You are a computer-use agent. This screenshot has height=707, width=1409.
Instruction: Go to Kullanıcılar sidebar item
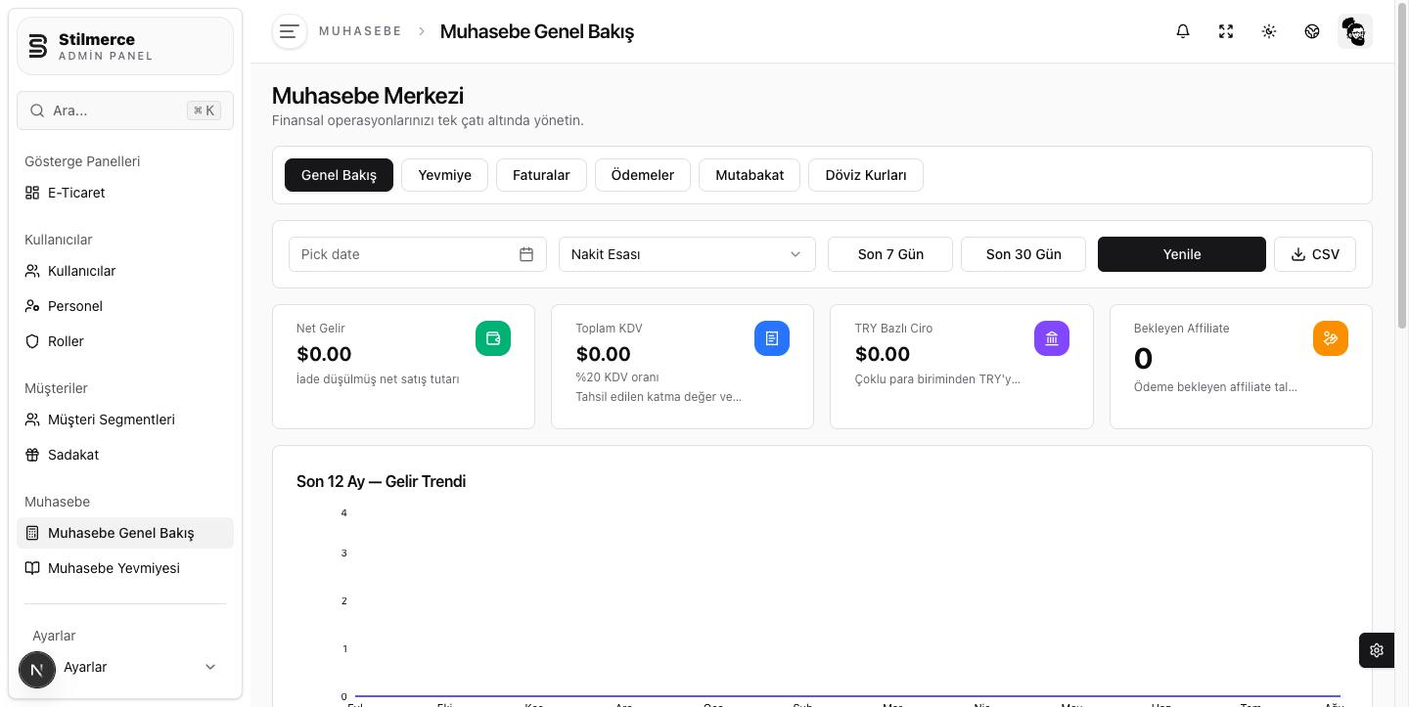pyautogui.click(x=125, y=271)
